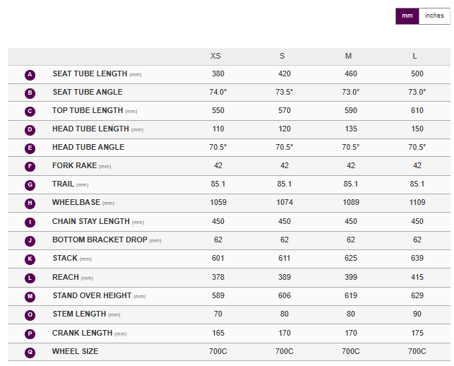This screenshot has width=454, height=366.
Task: Click the letter B seat tube angle badge
Action: pyautogui.click(x=30, y=93)
